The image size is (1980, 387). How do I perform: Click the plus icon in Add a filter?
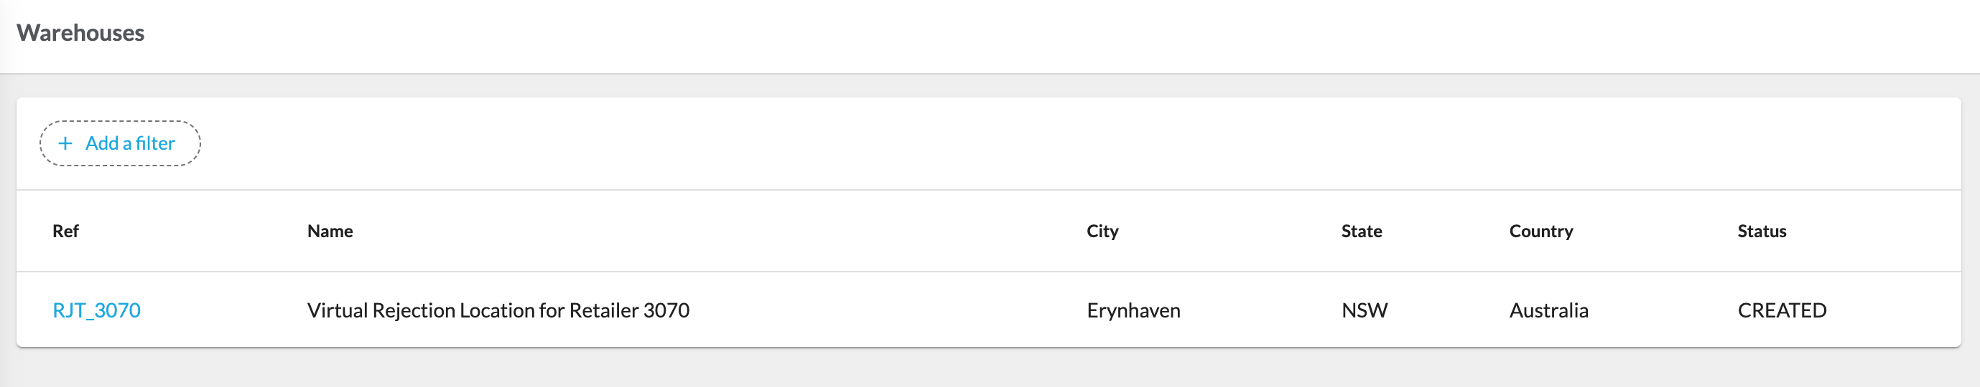point(65,143)
